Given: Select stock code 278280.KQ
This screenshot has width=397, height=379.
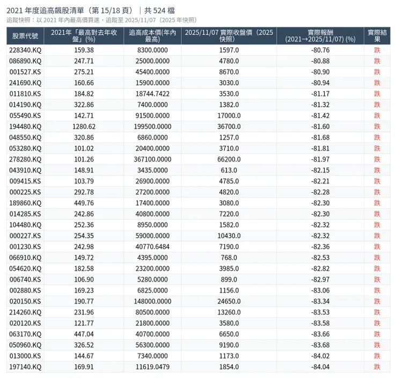Looking at the screenshot, I should [x=25, y=159].
